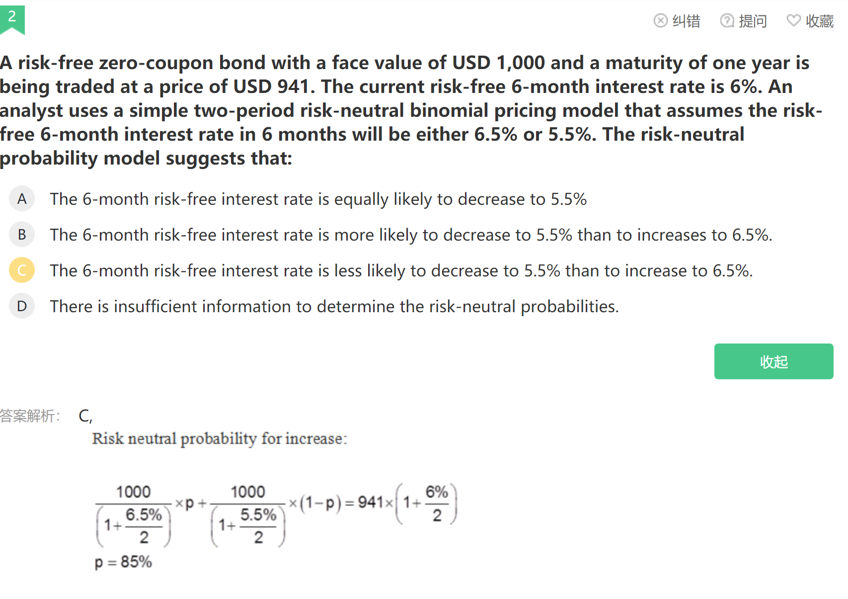The width and height of the screenshot is (848, 599).
Task: Click the 收藏 bookmark link
Action: [x=819, y=21]
